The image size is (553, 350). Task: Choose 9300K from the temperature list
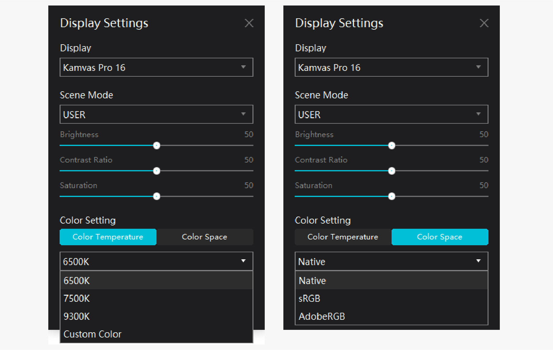point(157,316)
